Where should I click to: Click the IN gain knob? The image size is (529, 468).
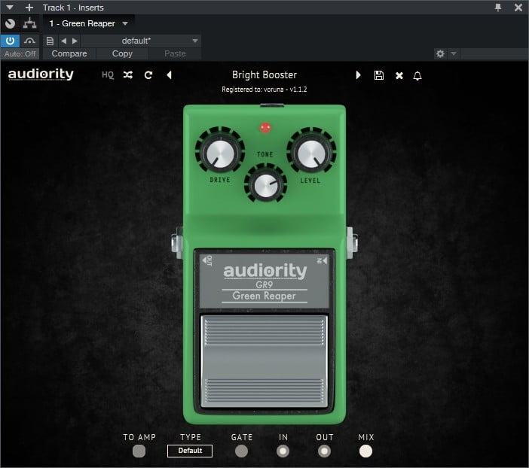point(283,451)
